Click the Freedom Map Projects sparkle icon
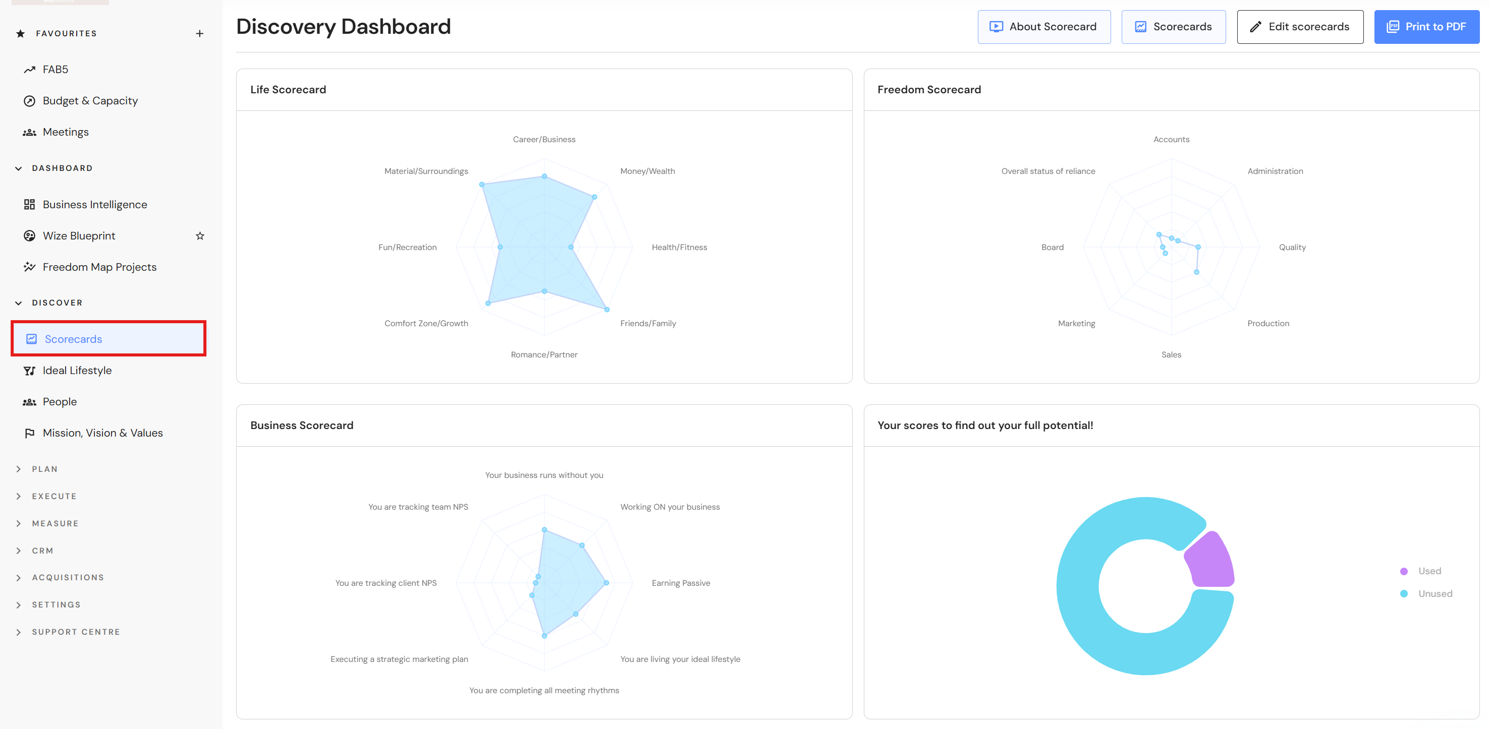The height and width of the screenshot is (729, 1490). [x=29, y=267]
